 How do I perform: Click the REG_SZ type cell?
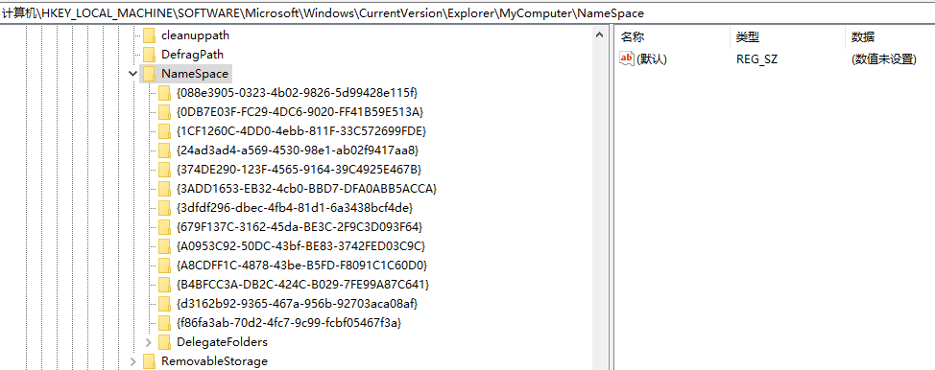click(756, 59)
